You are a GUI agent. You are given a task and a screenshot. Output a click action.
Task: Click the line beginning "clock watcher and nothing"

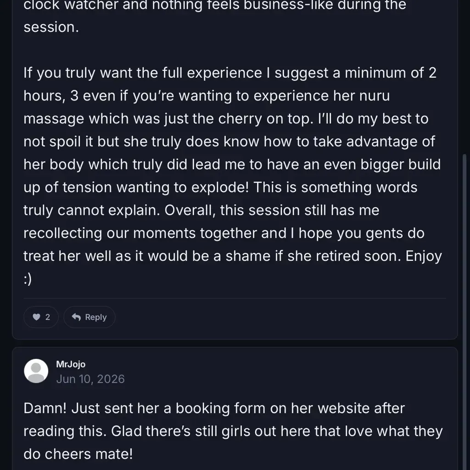[215, 5]
